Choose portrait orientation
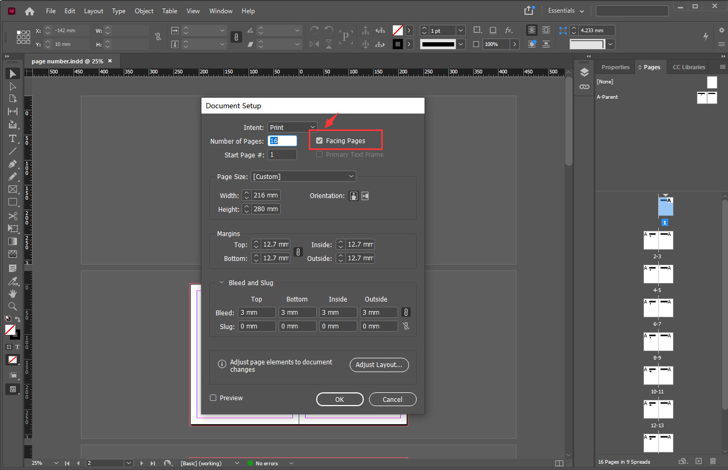The width and height of the screenshot is (728, 470). pyautogui.click(x=354, y=196)
